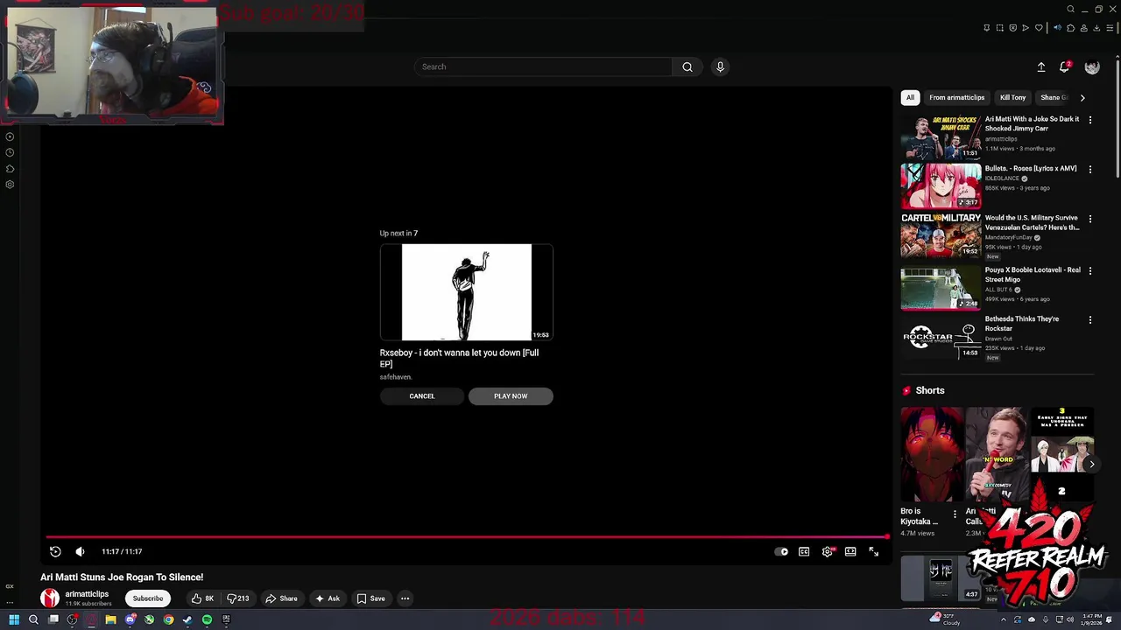Open the browser sidebar settings gear
This screenshot has width=1121, height=630.
(10, 185)
